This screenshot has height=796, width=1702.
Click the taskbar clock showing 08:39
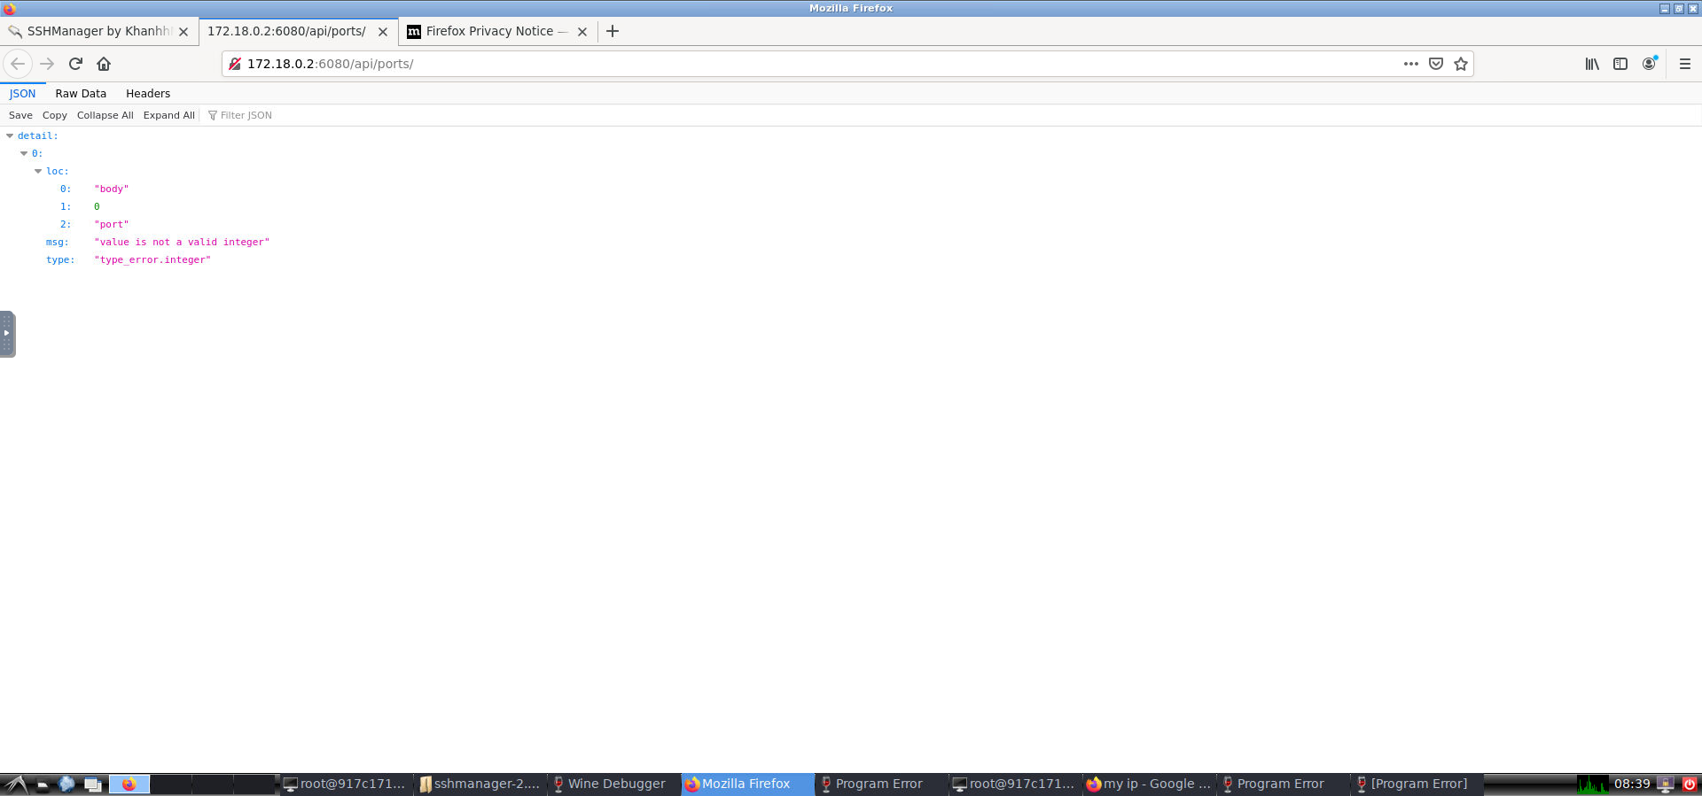pos(1632,784)
